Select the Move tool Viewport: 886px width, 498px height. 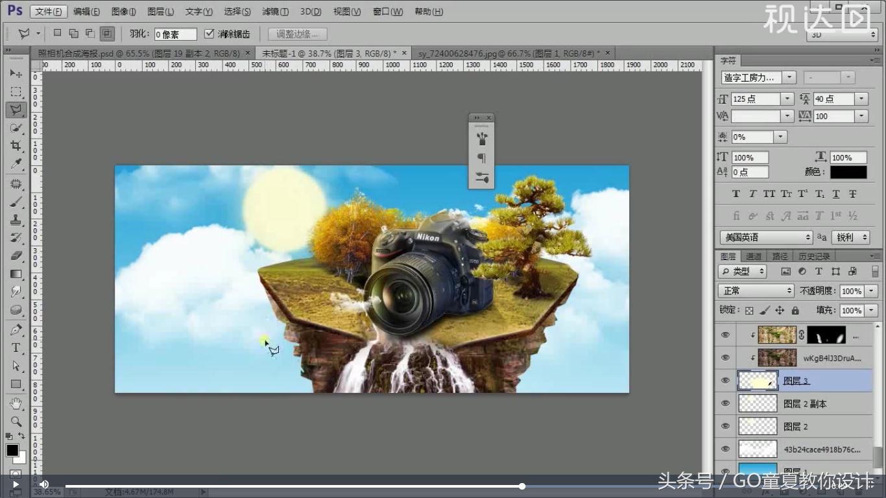(16, 73)
